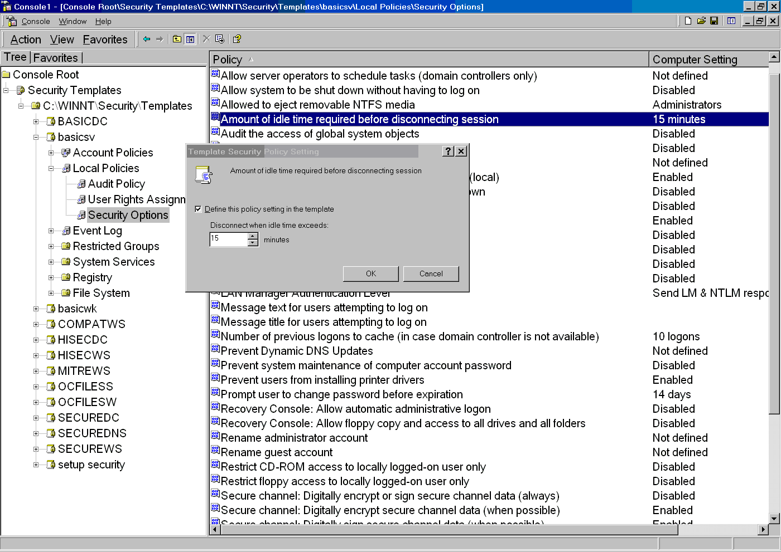Expand the SECUREDC template node
This screenshot has height=552, width=781.
(36, 418)
